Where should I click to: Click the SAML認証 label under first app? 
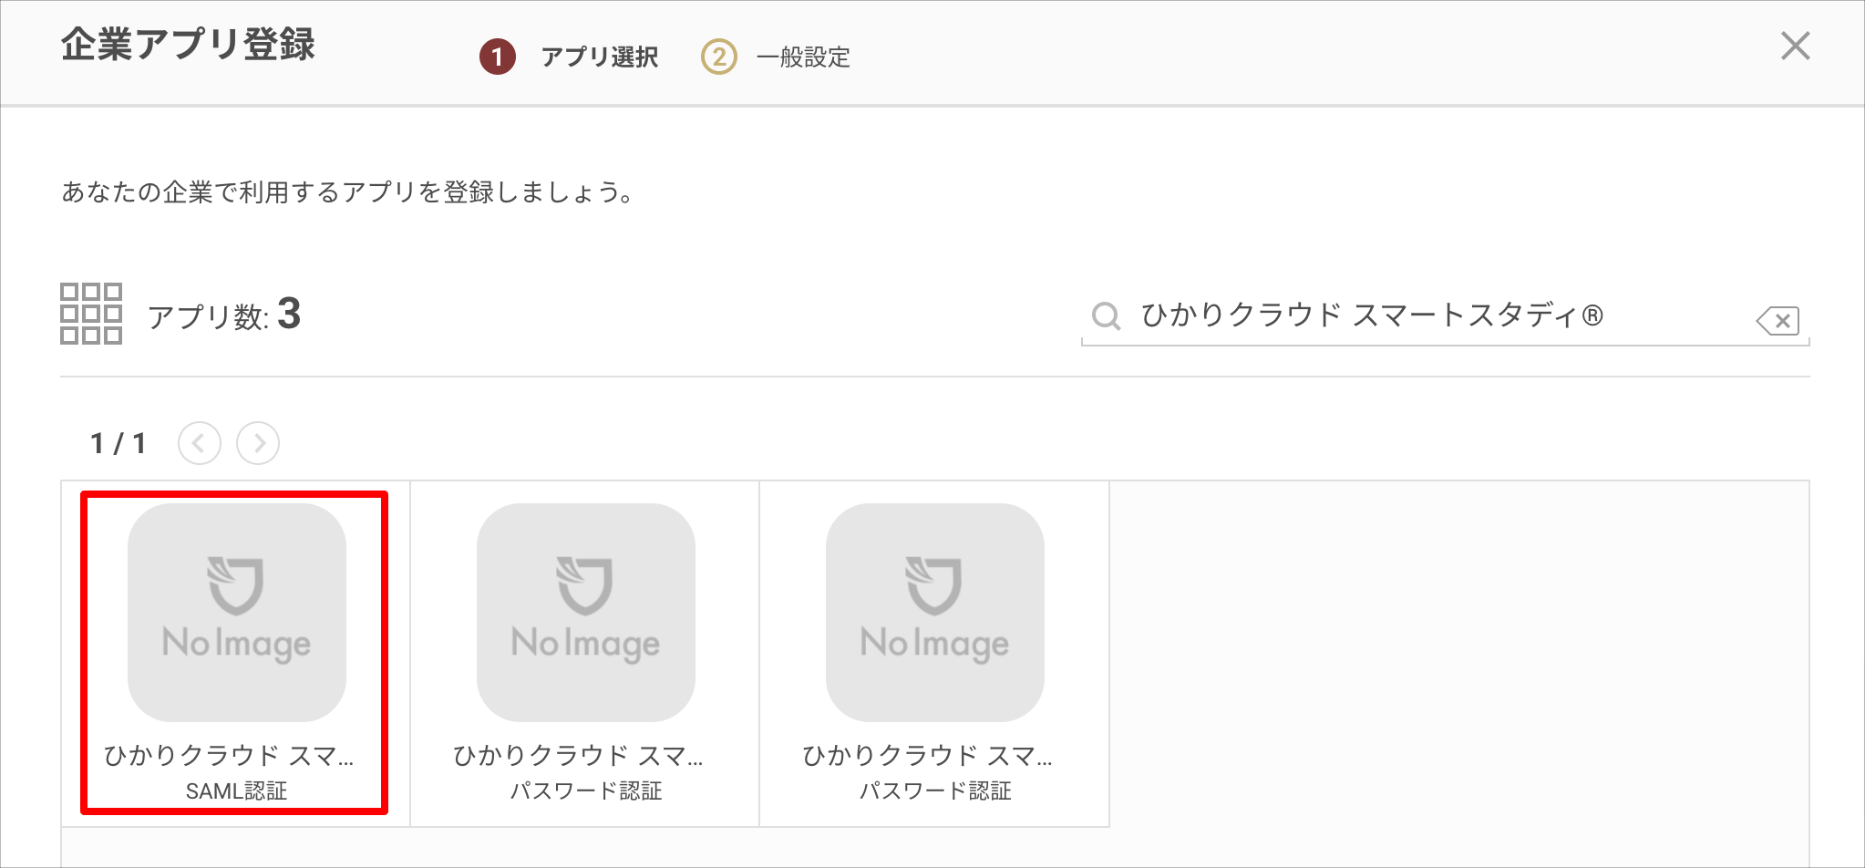(237, 791)
